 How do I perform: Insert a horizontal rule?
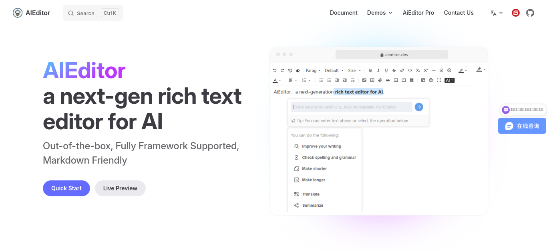pos(434,71)
